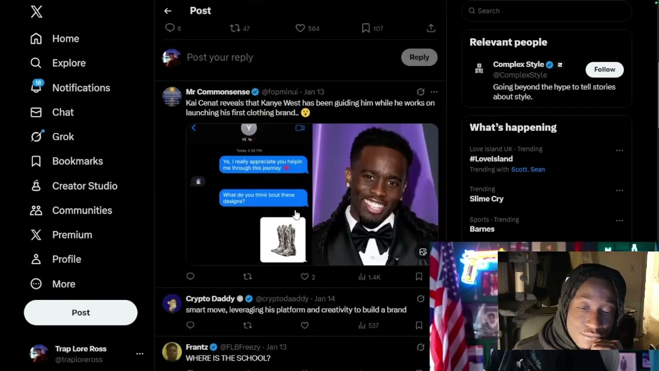Open Frantz's profile name
Viewport: 659px width, 371px height.
197,347
